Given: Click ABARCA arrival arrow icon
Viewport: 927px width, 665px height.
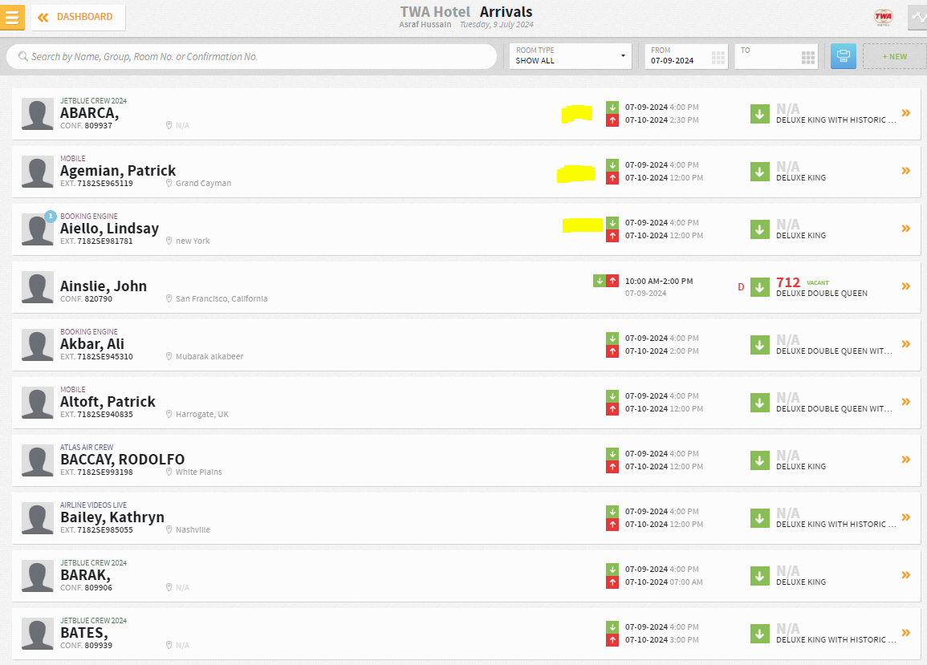Looking at the screenshot, I should point(612,107).
